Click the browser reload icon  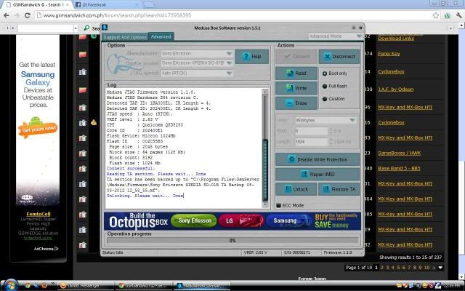[28, 15]
